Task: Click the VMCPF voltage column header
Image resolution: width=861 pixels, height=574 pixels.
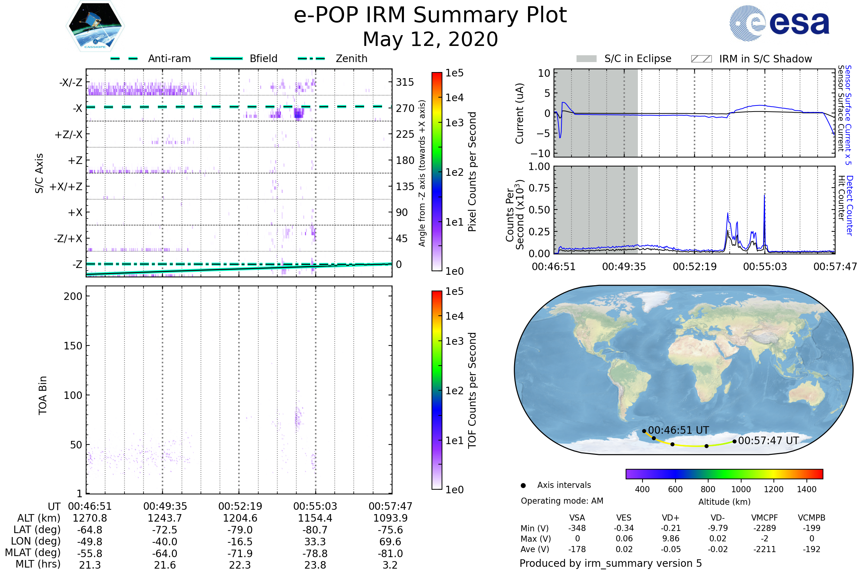Action: coord(764,518)
